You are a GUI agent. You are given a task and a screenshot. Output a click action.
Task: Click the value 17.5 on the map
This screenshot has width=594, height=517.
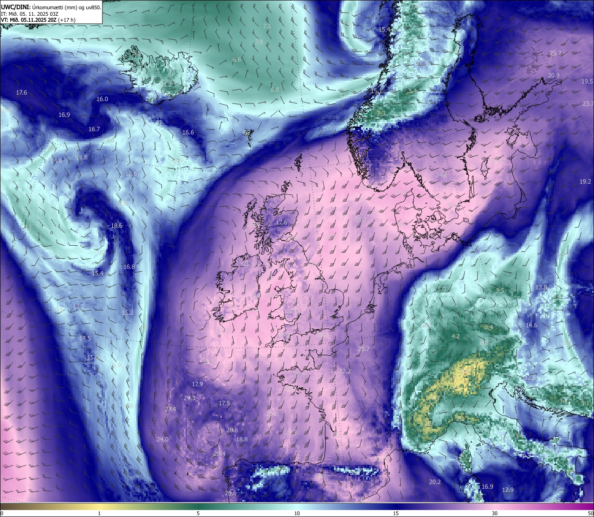pos(224,403)
